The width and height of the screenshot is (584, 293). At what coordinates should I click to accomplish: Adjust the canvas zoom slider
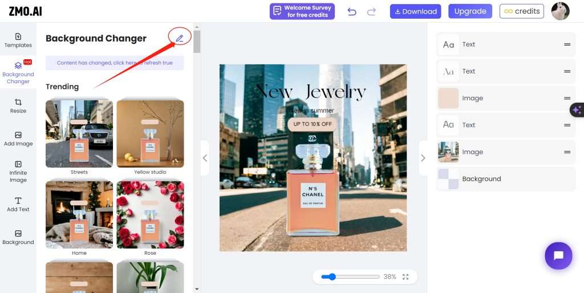point(331,276)
